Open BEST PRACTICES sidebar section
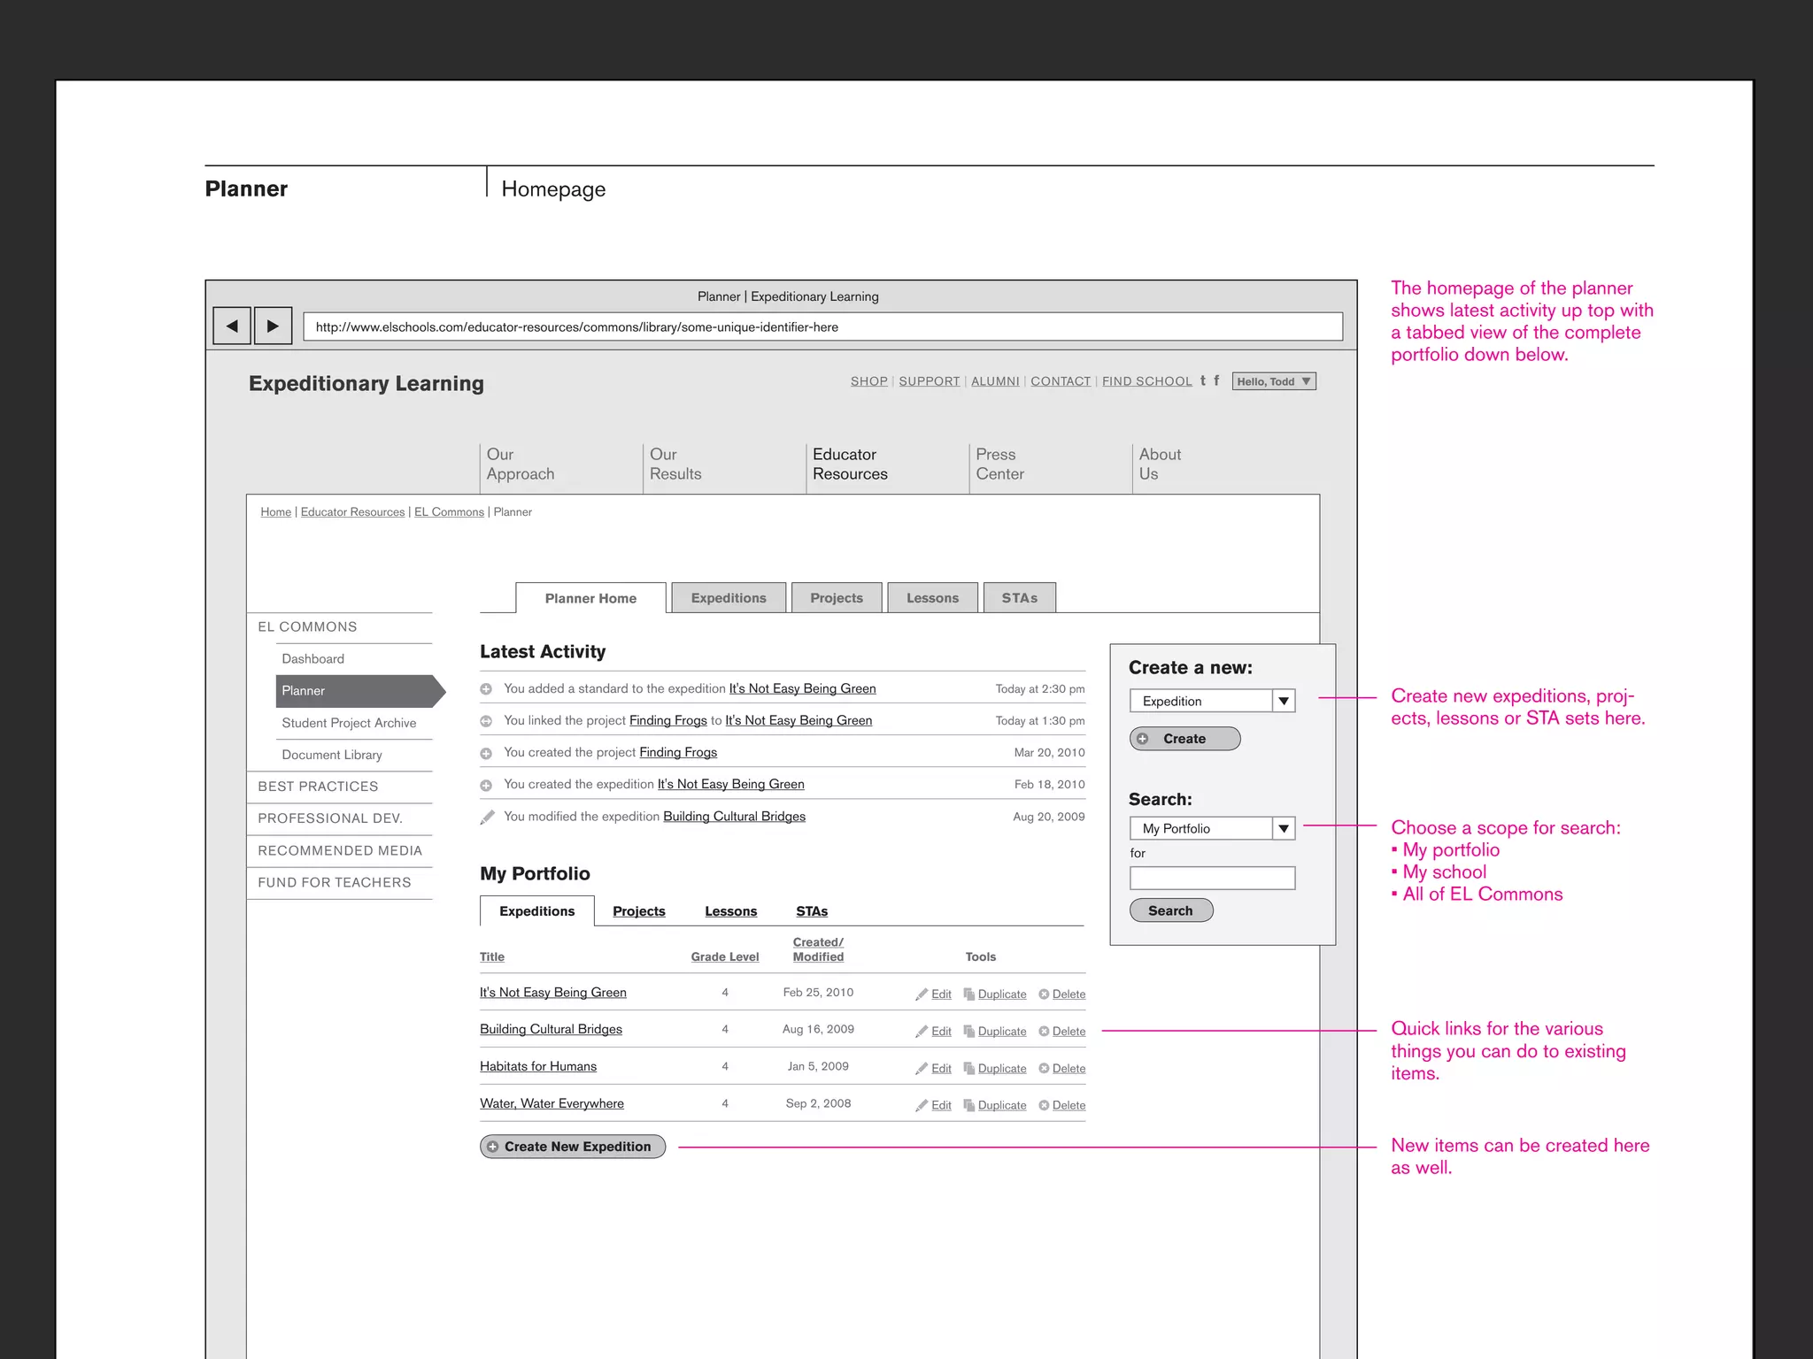This screenshot has height=1359, width=1813. pyautogui.click(x=318, y=787)
